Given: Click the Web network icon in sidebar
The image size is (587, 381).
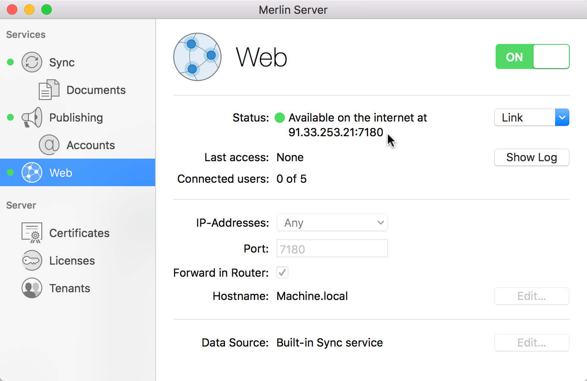Looking at the screenshot, I should [32, 172].
